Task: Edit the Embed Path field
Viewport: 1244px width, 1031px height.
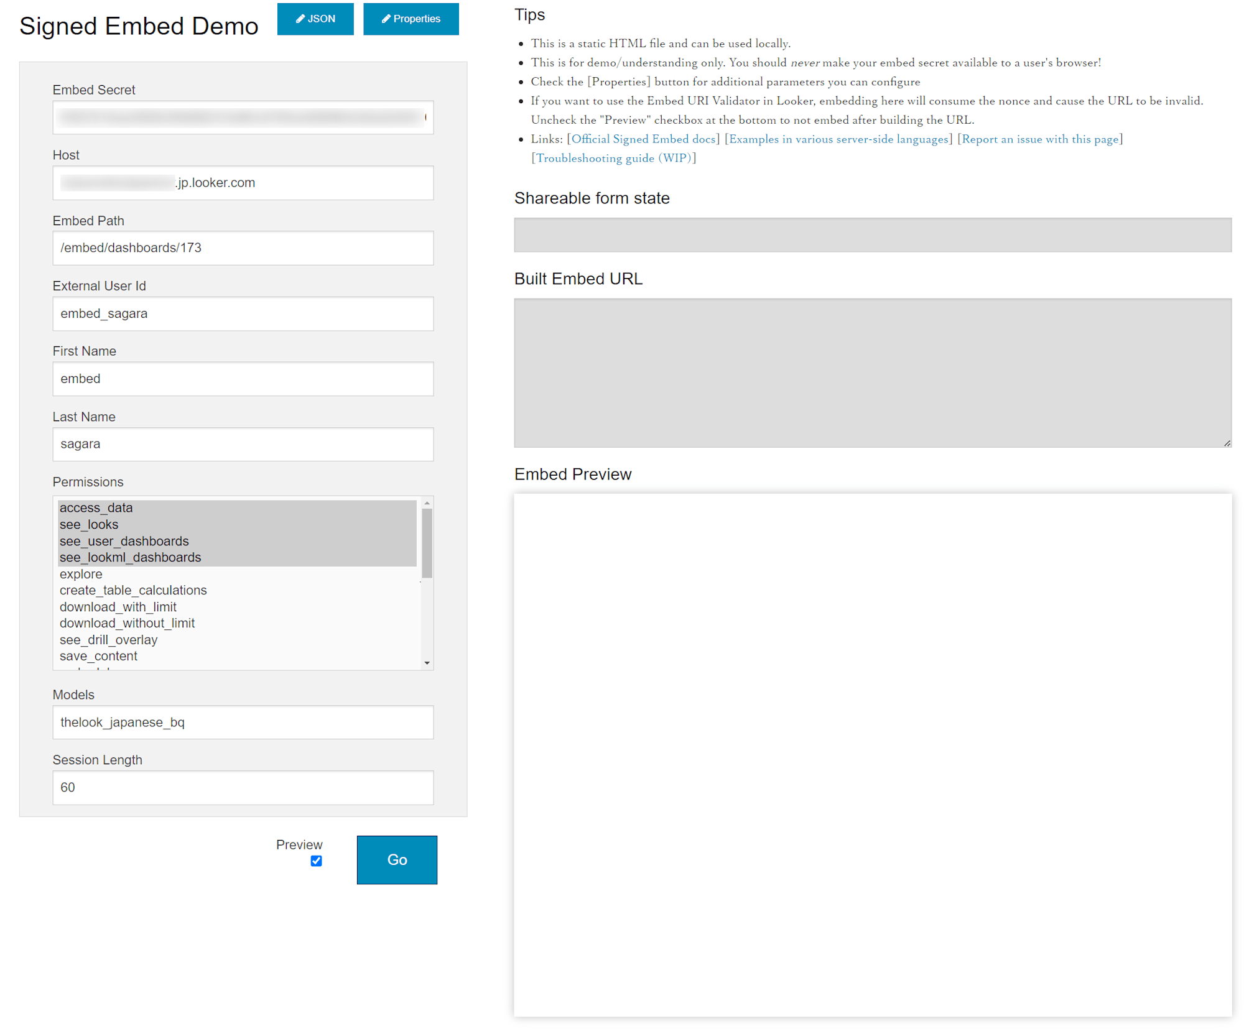Action: pos(243,247)
